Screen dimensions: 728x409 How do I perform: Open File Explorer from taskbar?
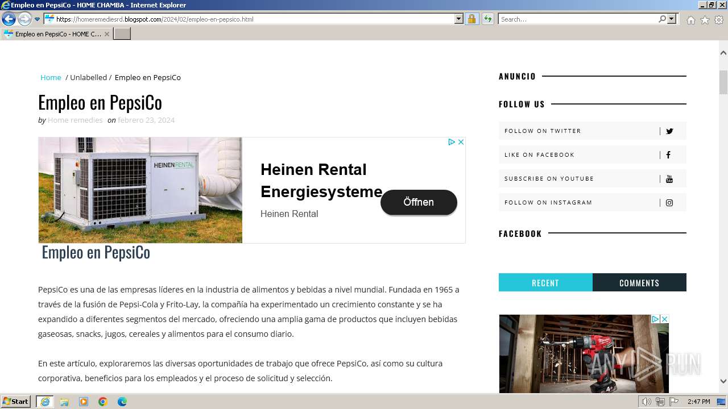pyautogui.click(x=64, y=402)
